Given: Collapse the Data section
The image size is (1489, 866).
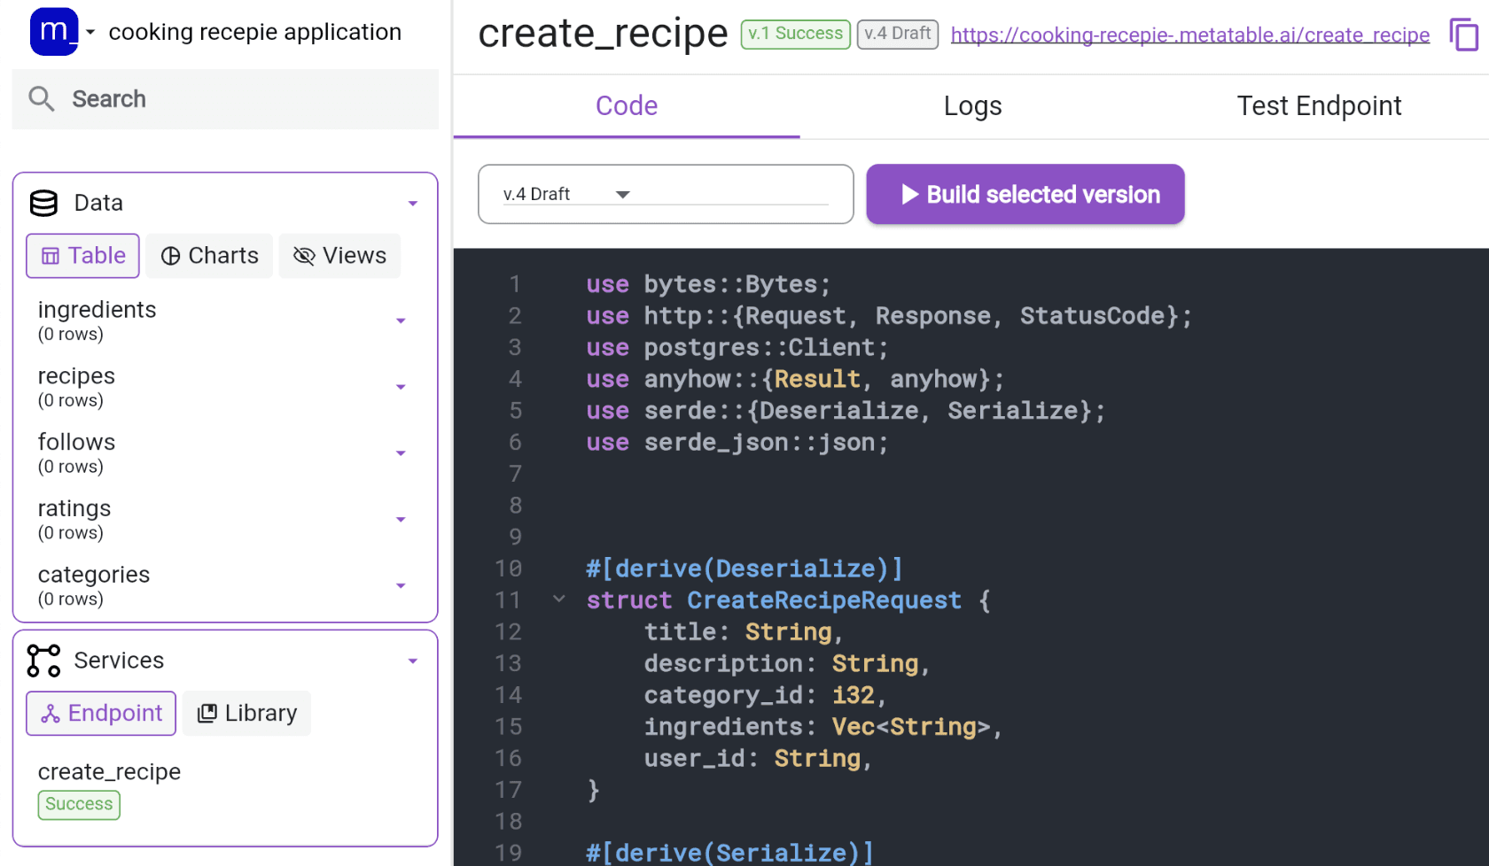Looking at the screenshot, I should (413, 203).
